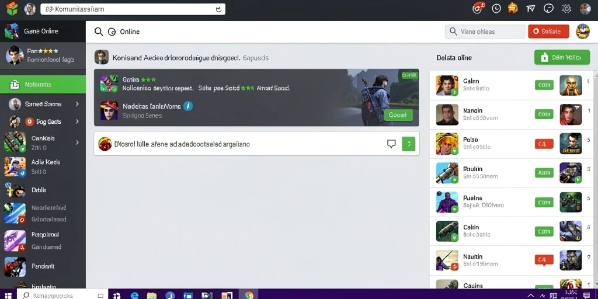
Task: Click the red C4 button in Nauitin row
Action: (x=544, y=260)
